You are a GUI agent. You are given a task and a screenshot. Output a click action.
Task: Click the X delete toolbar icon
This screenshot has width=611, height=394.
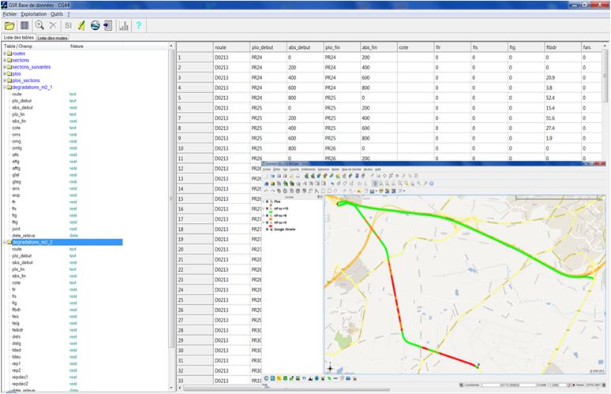[x=53, y=26]
